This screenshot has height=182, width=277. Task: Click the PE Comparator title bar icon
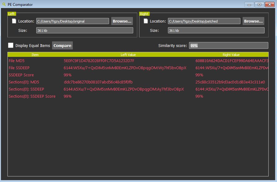(x=4, y=4)
